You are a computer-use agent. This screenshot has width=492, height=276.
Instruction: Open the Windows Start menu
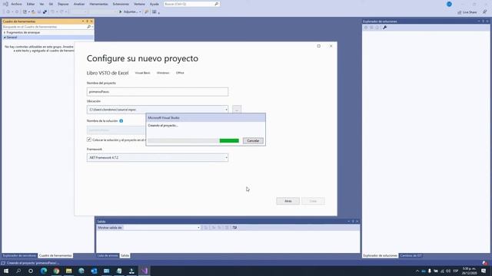pyautogui.click(x=6, y=271)
